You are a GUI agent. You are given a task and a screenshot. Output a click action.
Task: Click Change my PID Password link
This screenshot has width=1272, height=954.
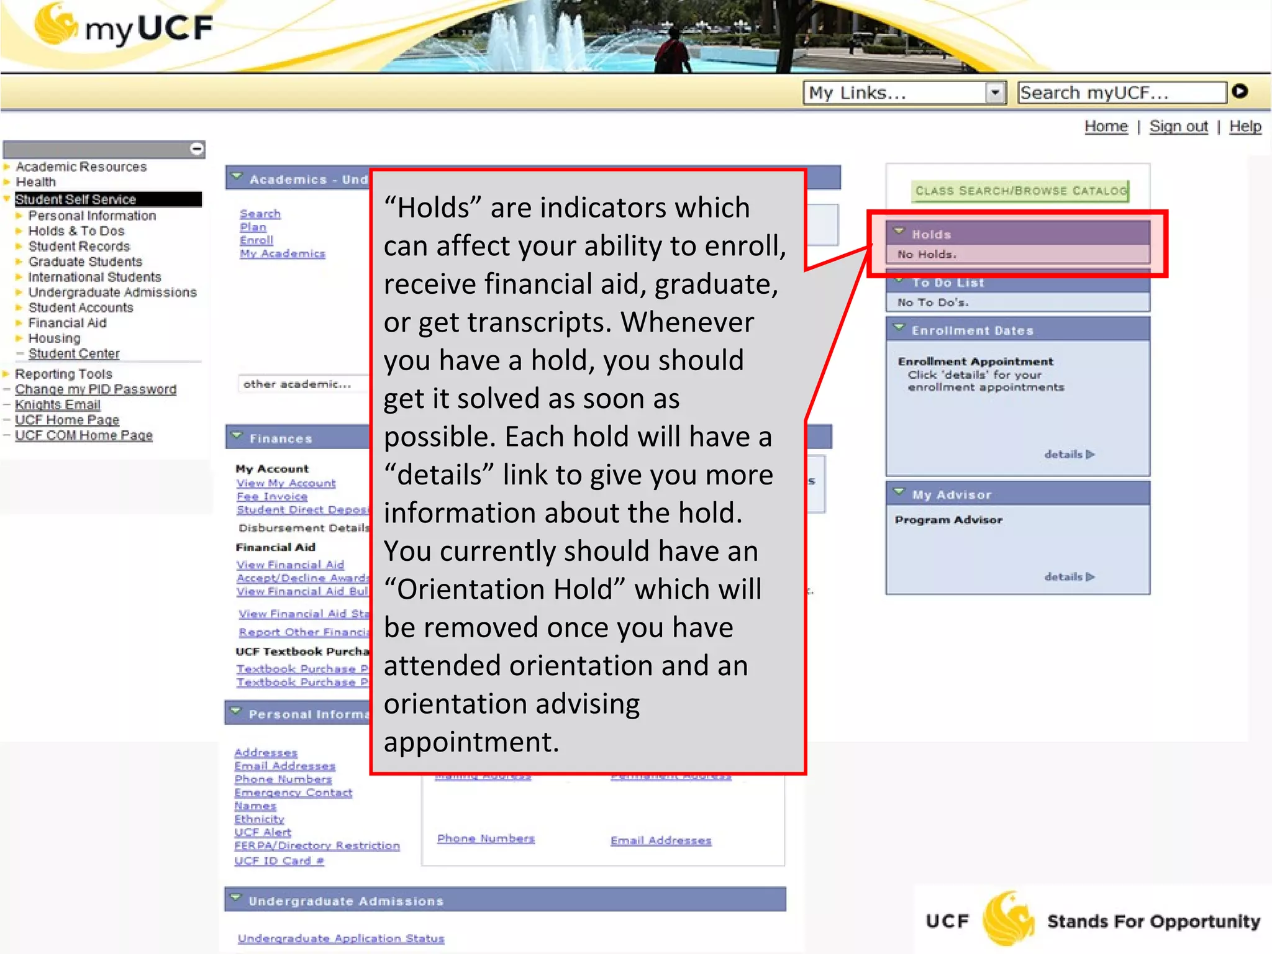tap(96, 389)
